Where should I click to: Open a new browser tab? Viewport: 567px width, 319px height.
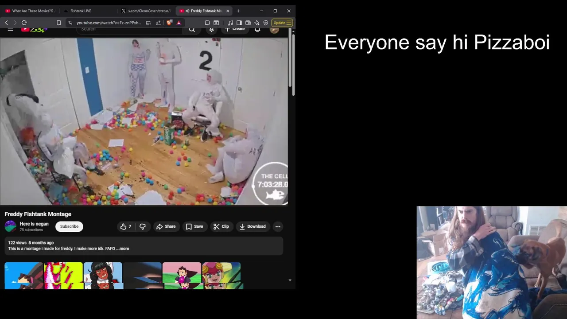click(238, 11)
